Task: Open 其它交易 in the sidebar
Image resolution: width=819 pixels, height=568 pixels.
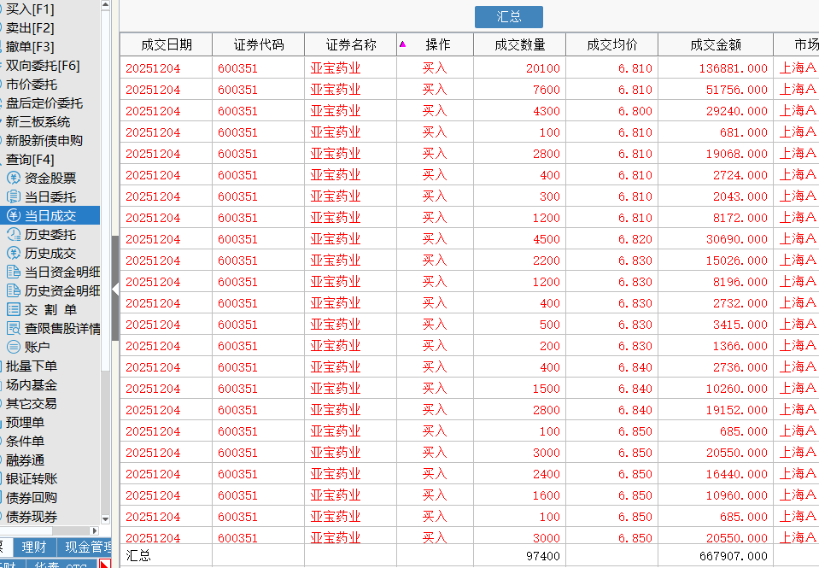Action: pyautogui.click(x=32, y=404)
